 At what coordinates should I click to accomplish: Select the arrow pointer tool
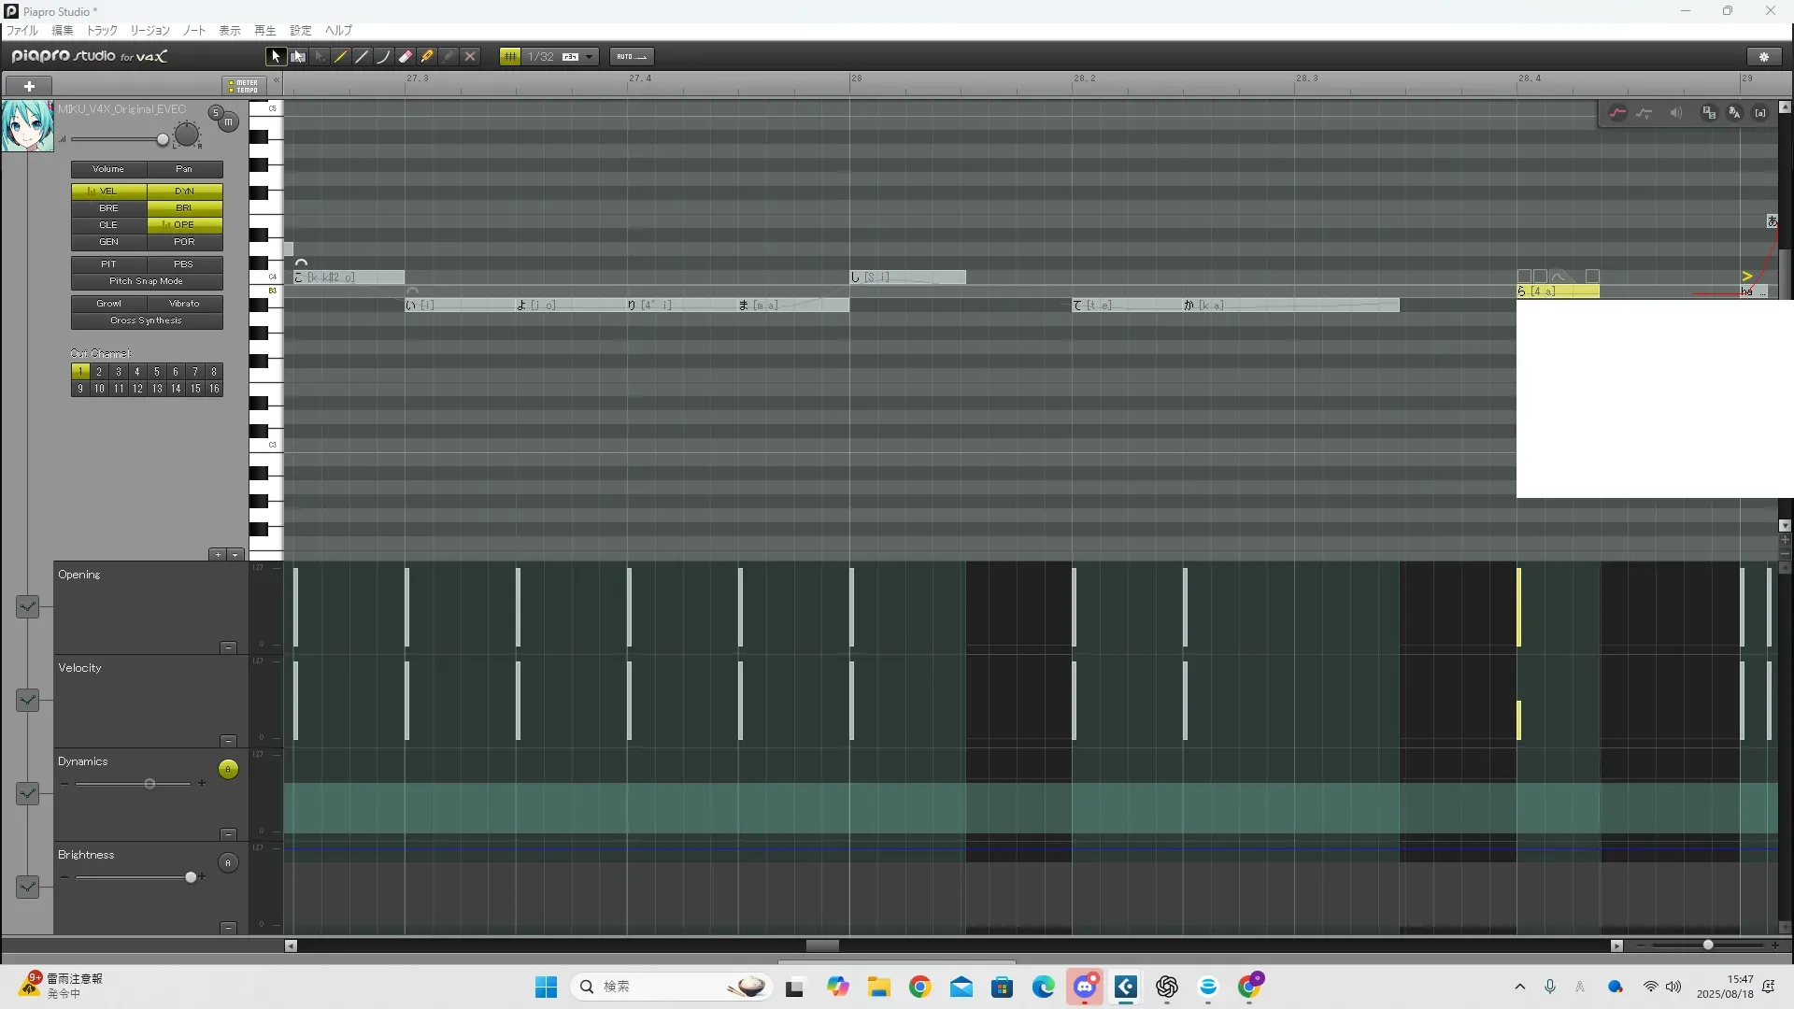[276, 57]
